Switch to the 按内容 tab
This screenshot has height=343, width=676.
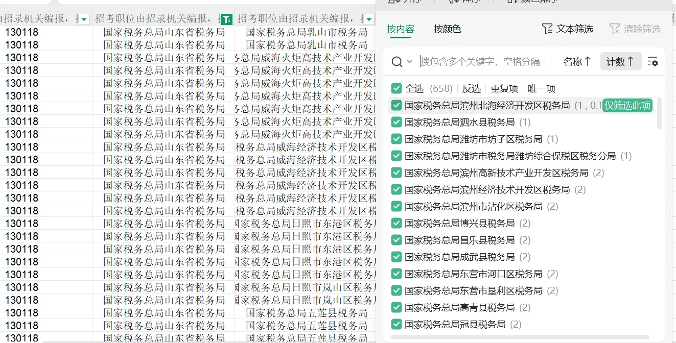click(x=400, y=29)
